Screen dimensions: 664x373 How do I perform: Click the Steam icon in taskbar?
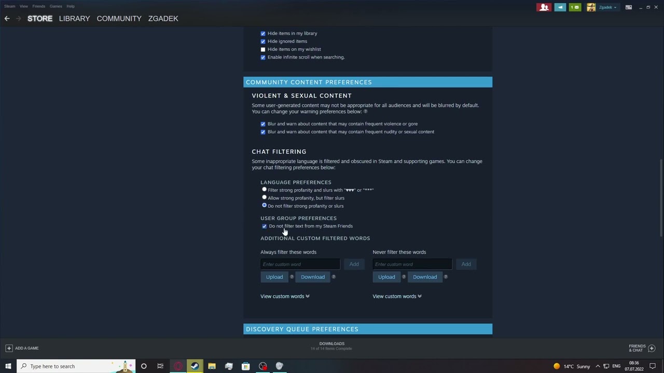(195, 366)
